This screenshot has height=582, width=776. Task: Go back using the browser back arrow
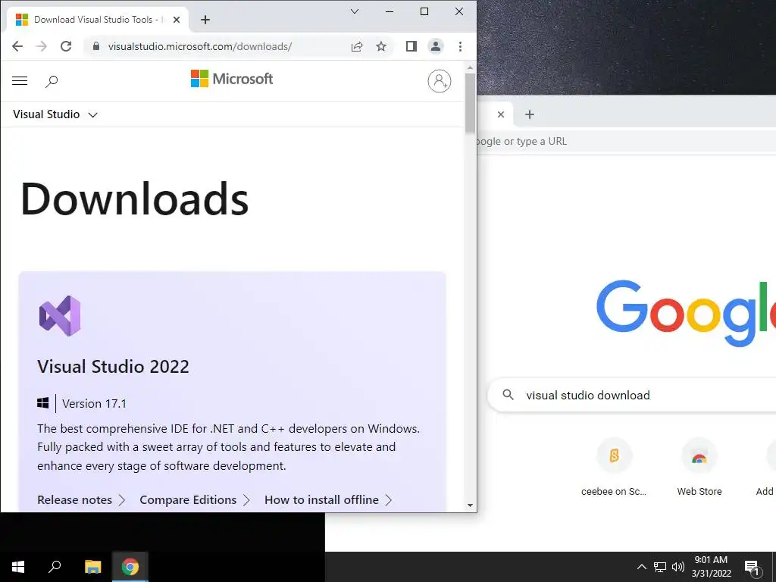(17, 46)
